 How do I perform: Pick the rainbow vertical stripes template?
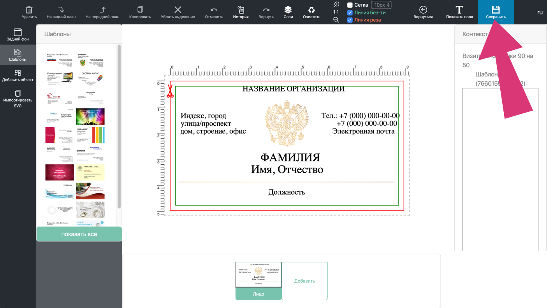(x=90, y=136)
